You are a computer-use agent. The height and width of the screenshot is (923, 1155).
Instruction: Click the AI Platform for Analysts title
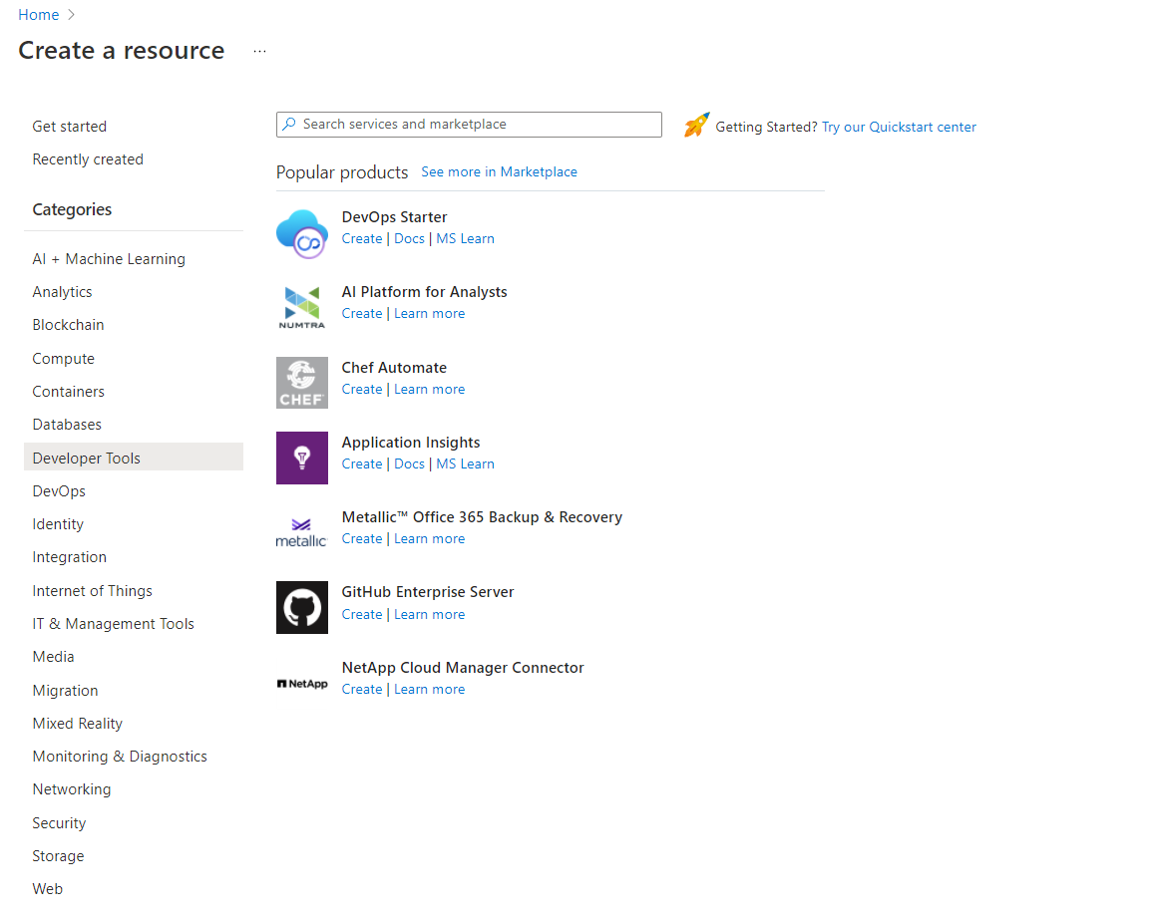pyautogui.click(x=424, y=292)
